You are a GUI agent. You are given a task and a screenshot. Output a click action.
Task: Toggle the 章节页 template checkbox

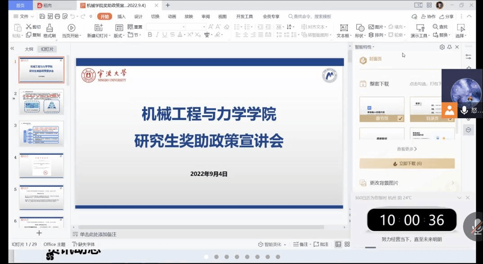[400, 118]
